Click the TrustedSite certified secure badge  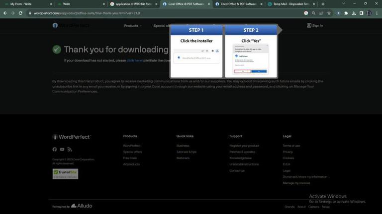65,174
